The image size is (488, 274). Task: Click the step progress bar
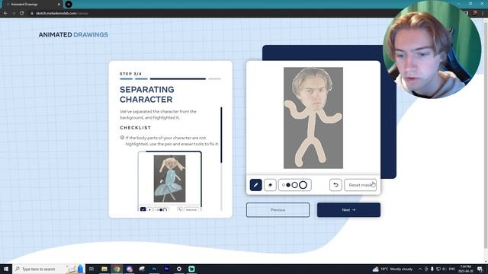[x=170, y=79]
